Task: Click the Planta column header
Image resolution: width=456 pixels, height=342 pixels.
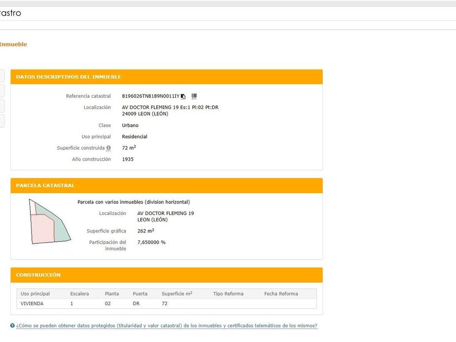Action: pos(112,294)
